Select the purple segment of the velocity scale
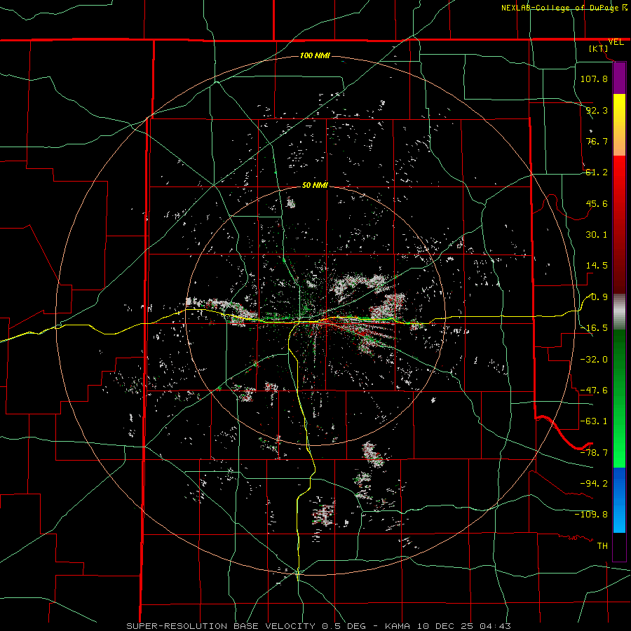 [619, 79]
